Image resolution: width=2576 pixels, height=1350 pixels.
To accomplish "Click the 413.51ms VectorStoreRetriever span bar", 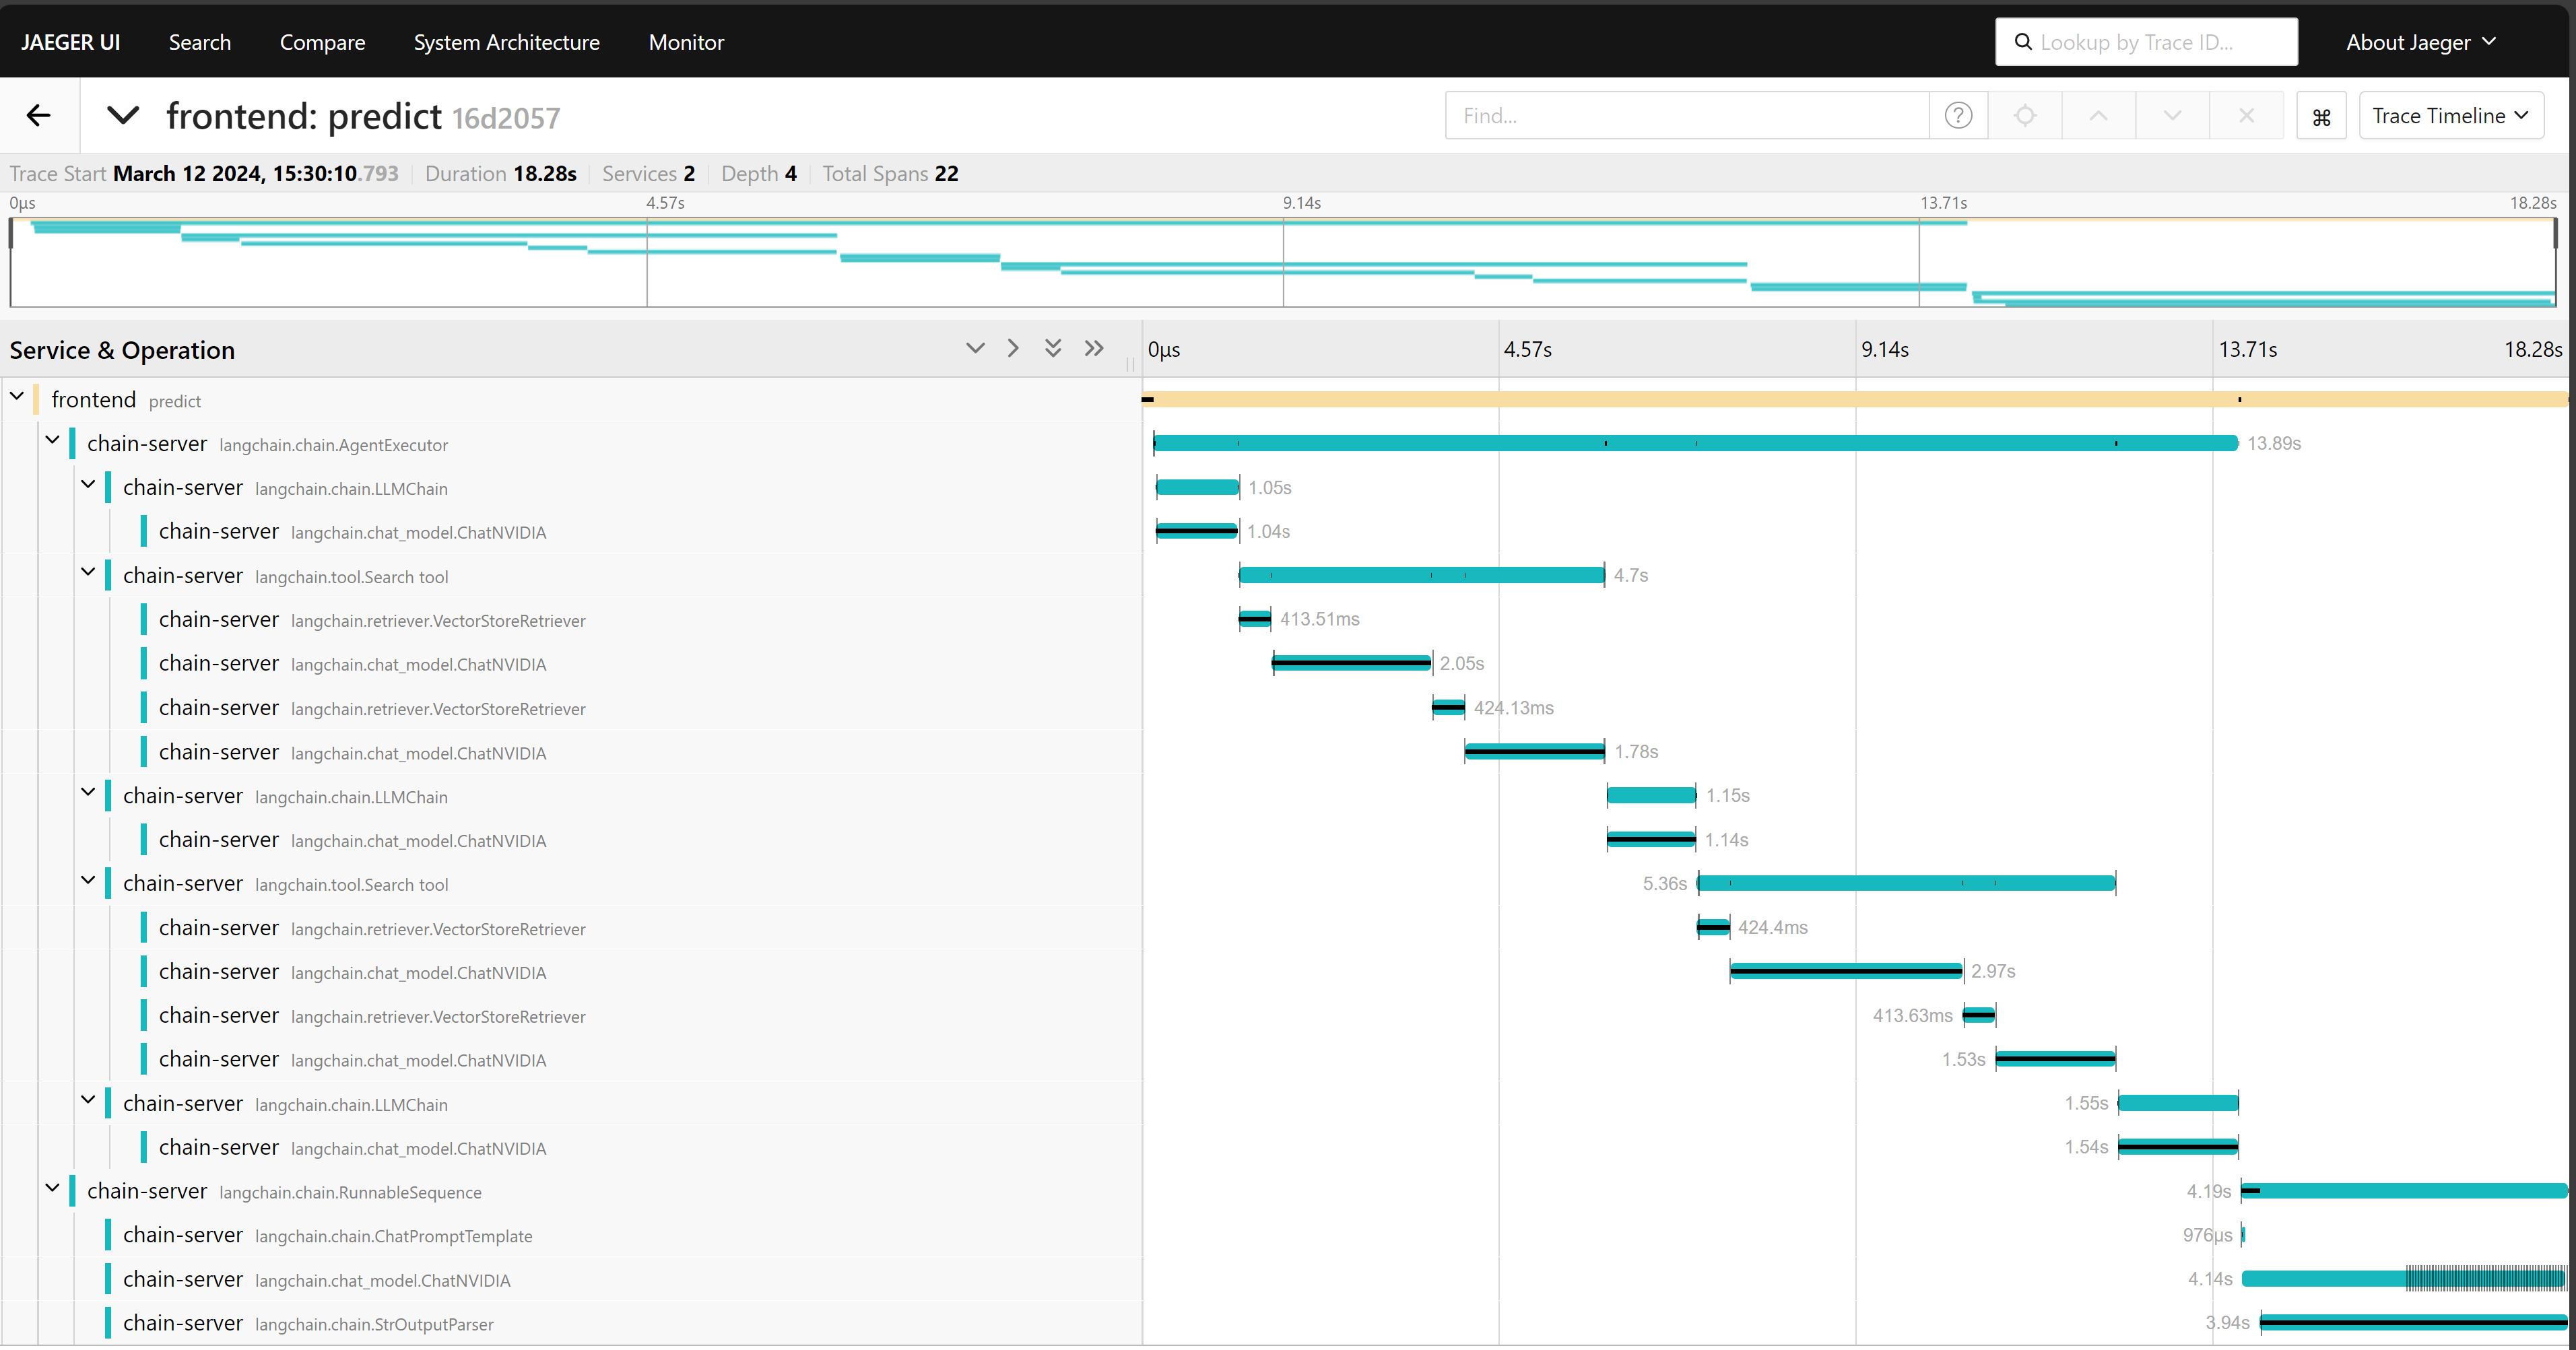I will [1255, 619].
